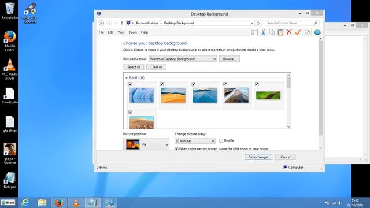This screenshot has width=370, height=208.
Task: Click the window's main scrollbar down arrow
Action: pyautogui.click(x=320, y=148)
